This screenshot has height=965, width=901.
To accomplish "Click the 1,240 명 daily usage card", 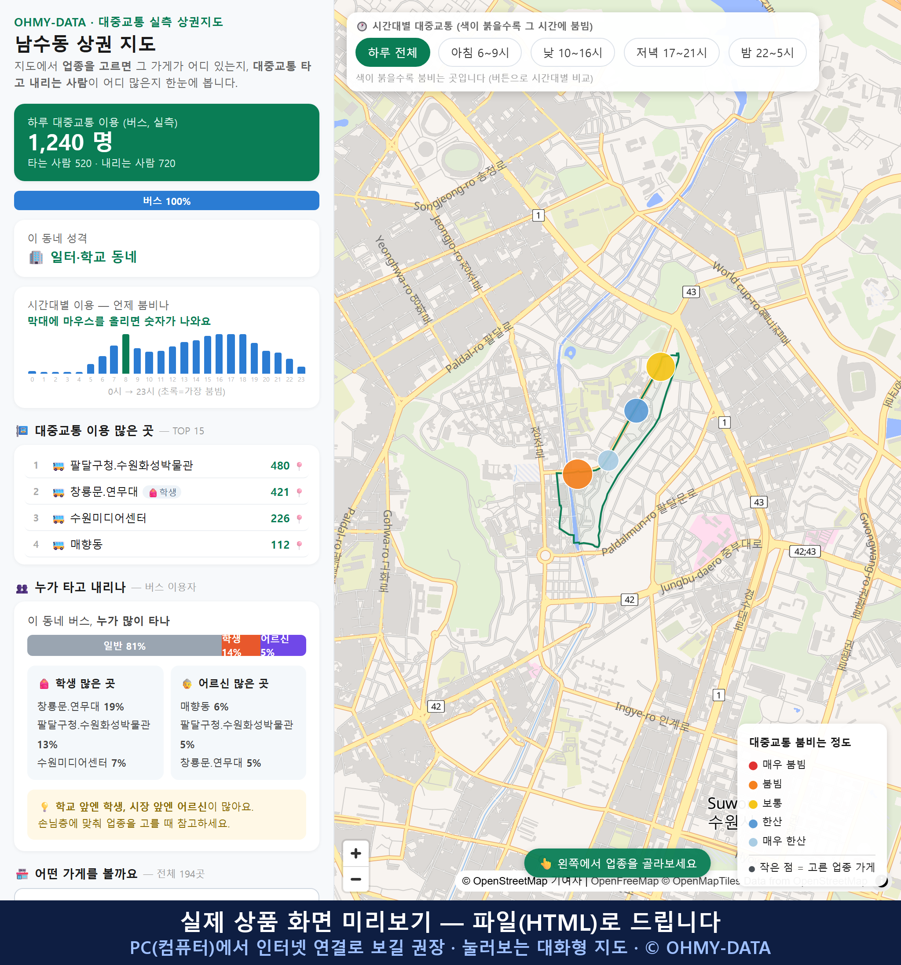I will (167, 142).
